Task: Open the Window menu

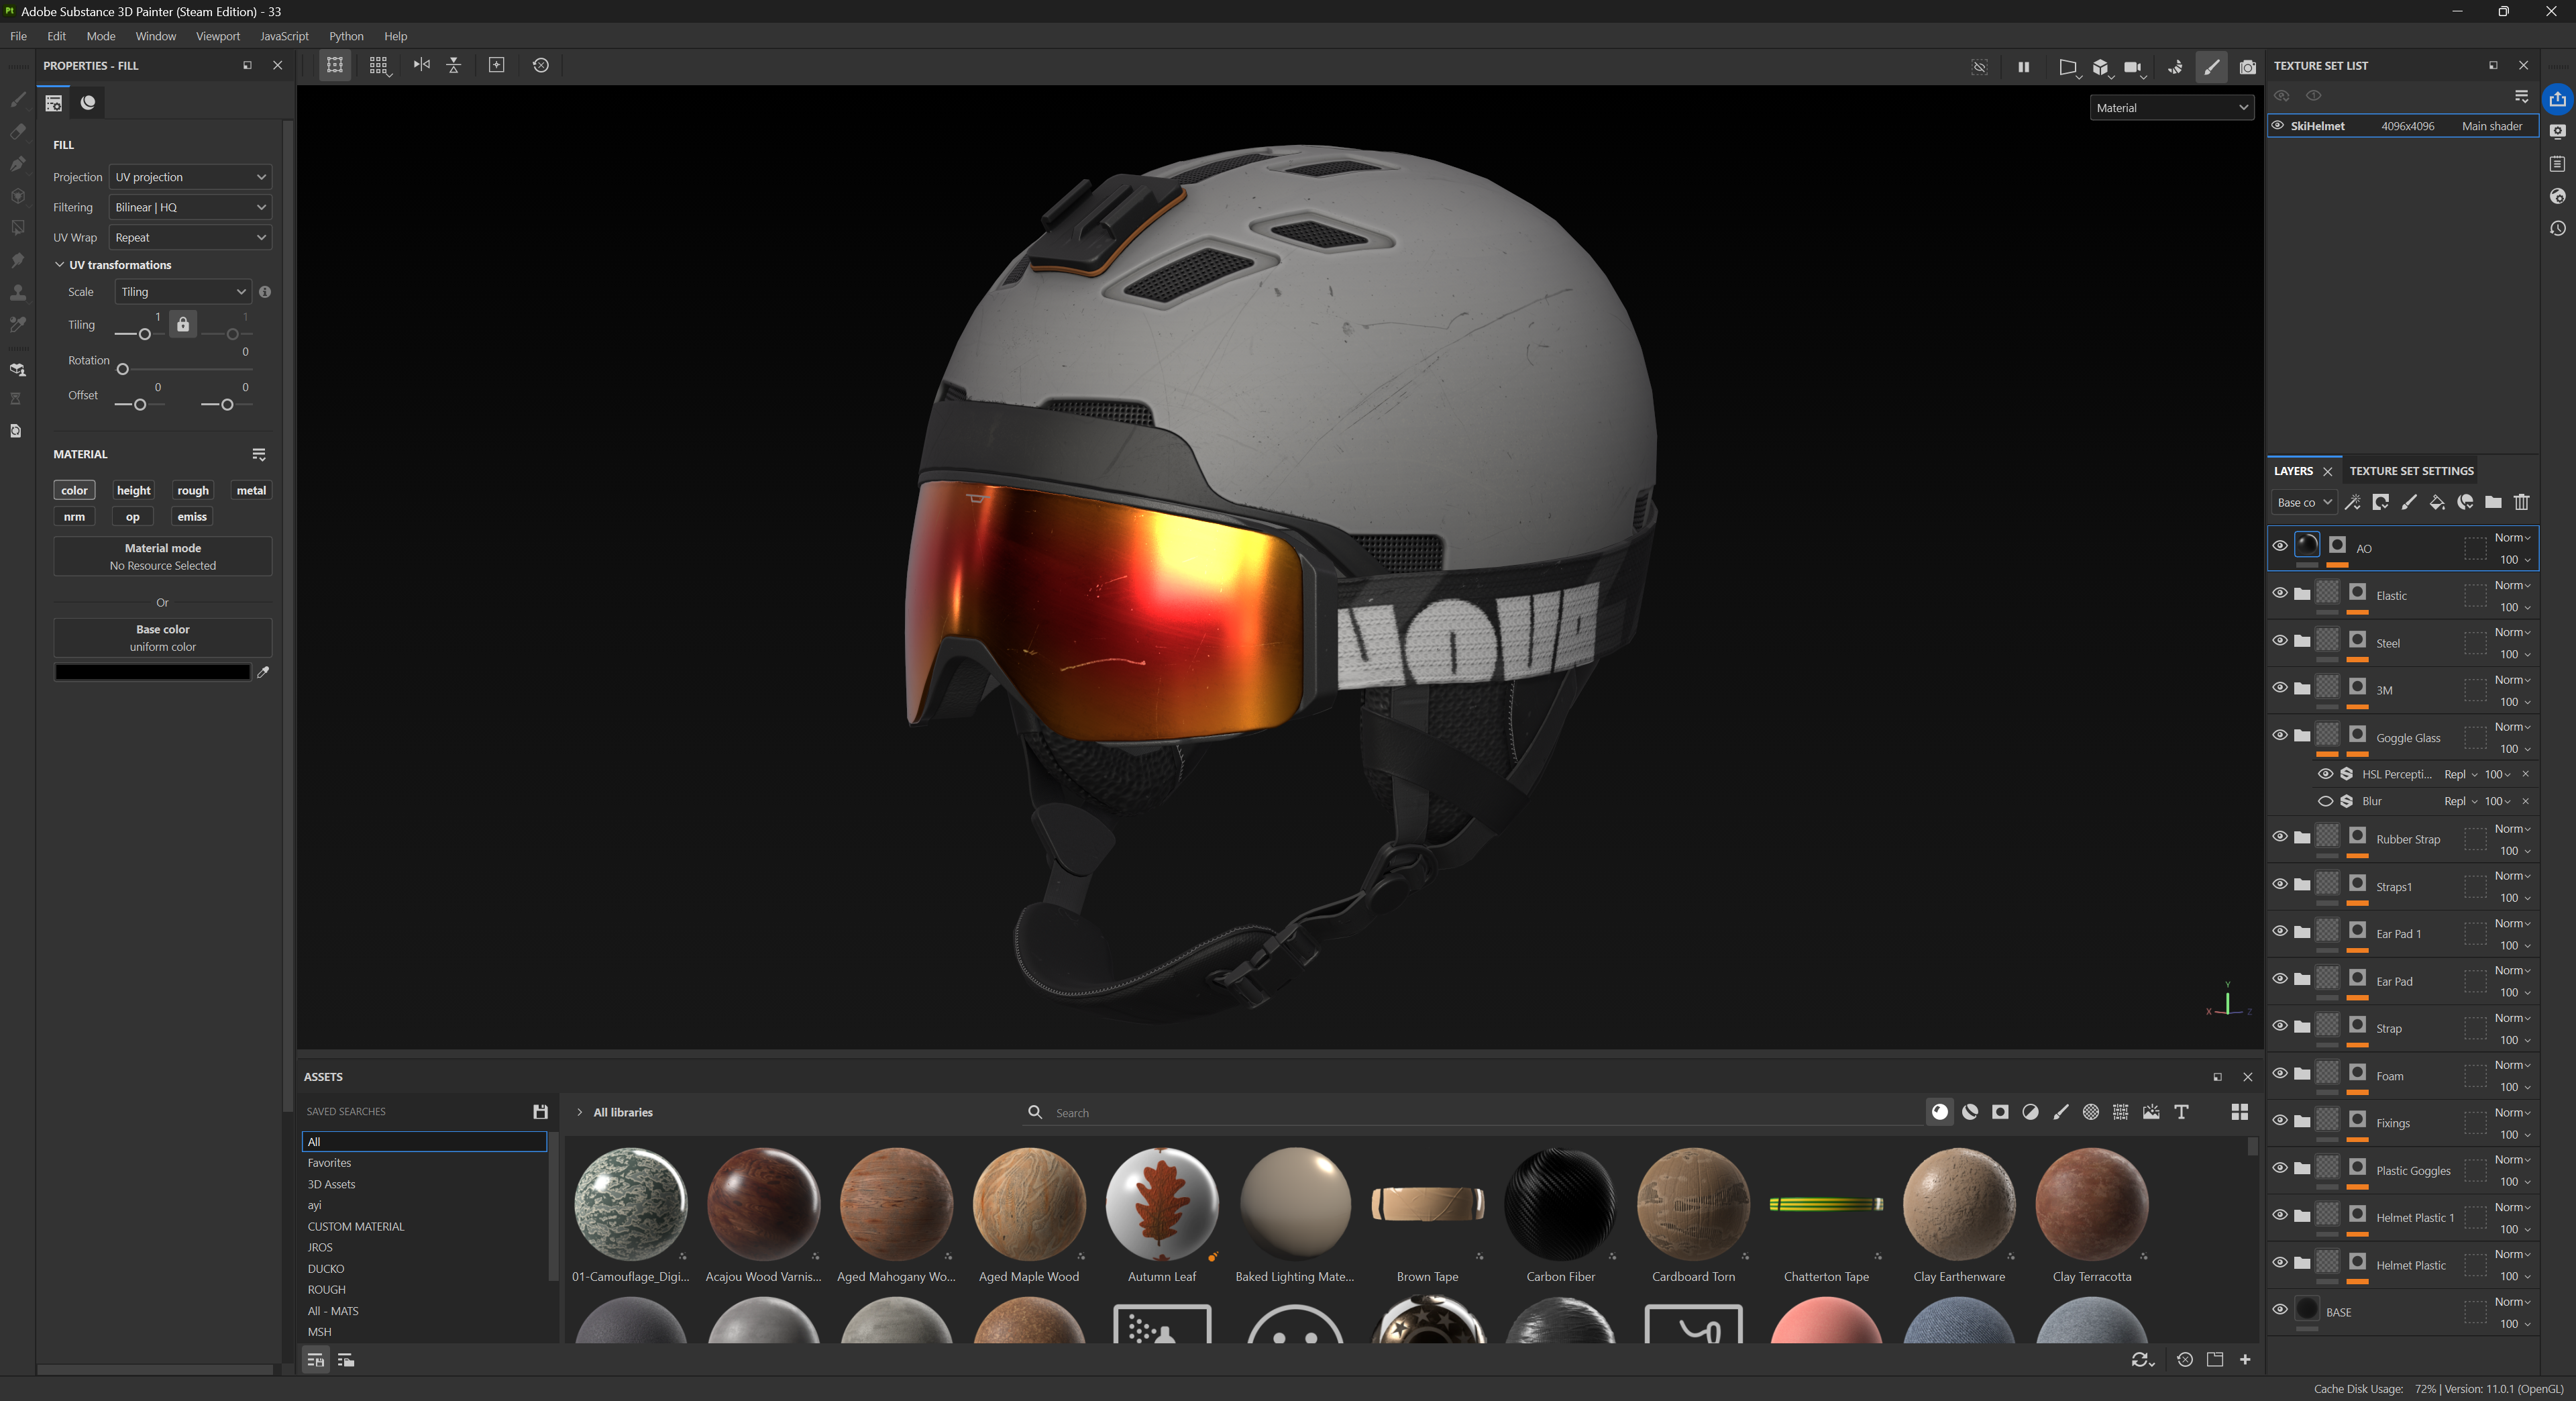Action: click(155, 36)
